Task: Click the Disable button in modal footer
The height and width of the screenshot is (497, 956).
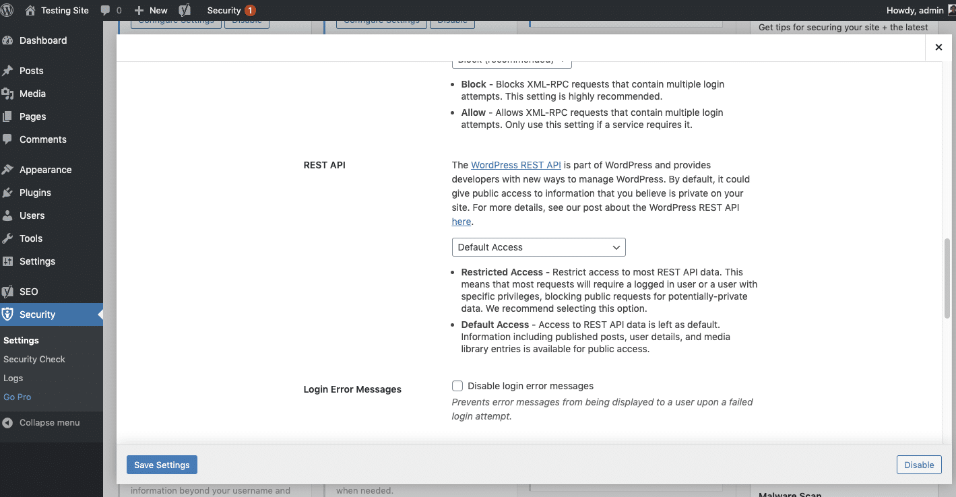Action: click(x=919, y=465)
